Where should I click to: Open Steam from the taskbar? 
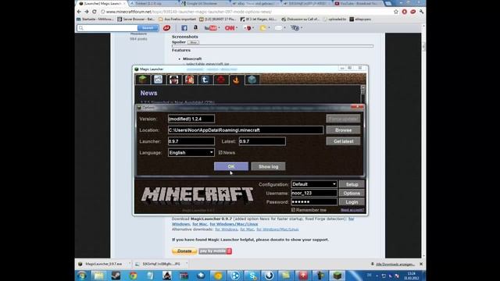click(x=116, y=276)
